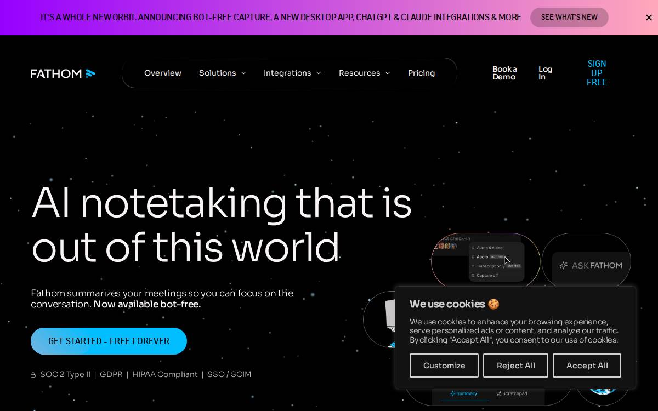Open the Overview nav link
Screen dimensions: 658x411
pyautogui.click(x=163, y=73)
